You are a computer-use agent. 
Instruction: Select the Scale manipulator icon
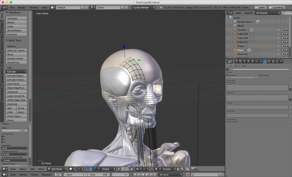(99, 169)
